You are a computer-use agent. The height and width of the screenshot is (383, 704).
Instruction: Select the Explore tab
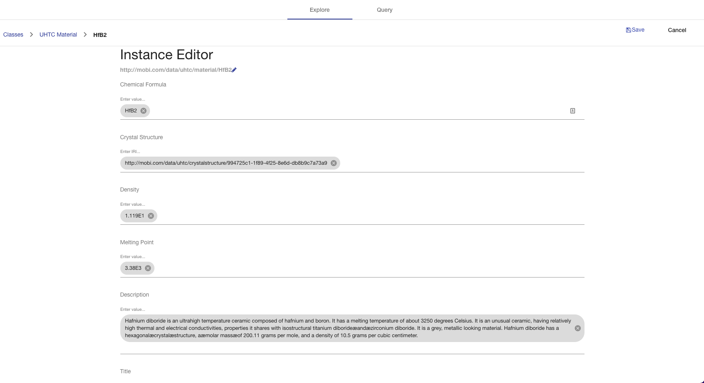coord(319,10)
